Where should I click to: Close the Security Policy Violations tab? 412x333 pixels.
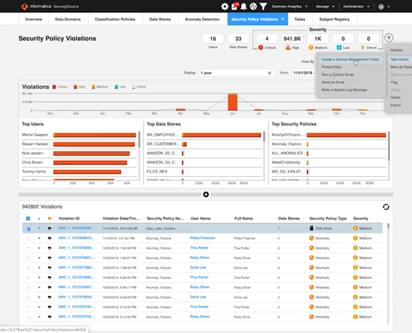click(x=283, y=19)
